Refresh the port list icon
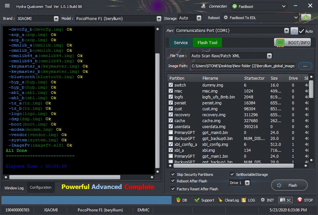Viewport: 318px width, 215px height. point(294,31)
